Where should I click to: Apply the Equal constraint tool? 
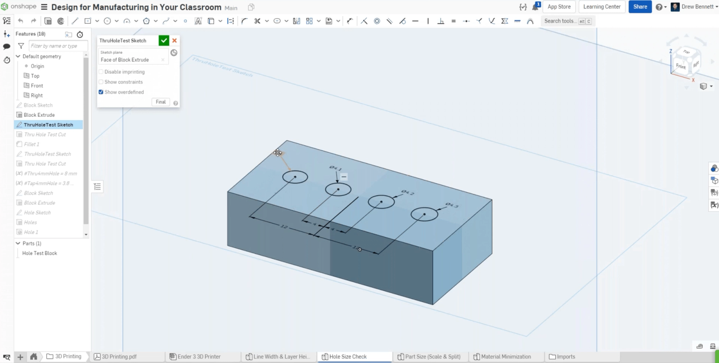(453, 21)
